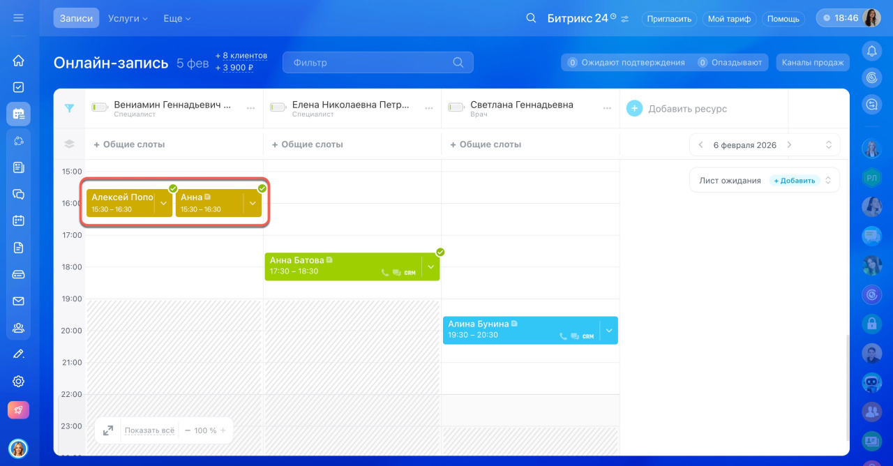Open the Услуги dropdown menu
The image size is (893, 466).
click(128, 18)
